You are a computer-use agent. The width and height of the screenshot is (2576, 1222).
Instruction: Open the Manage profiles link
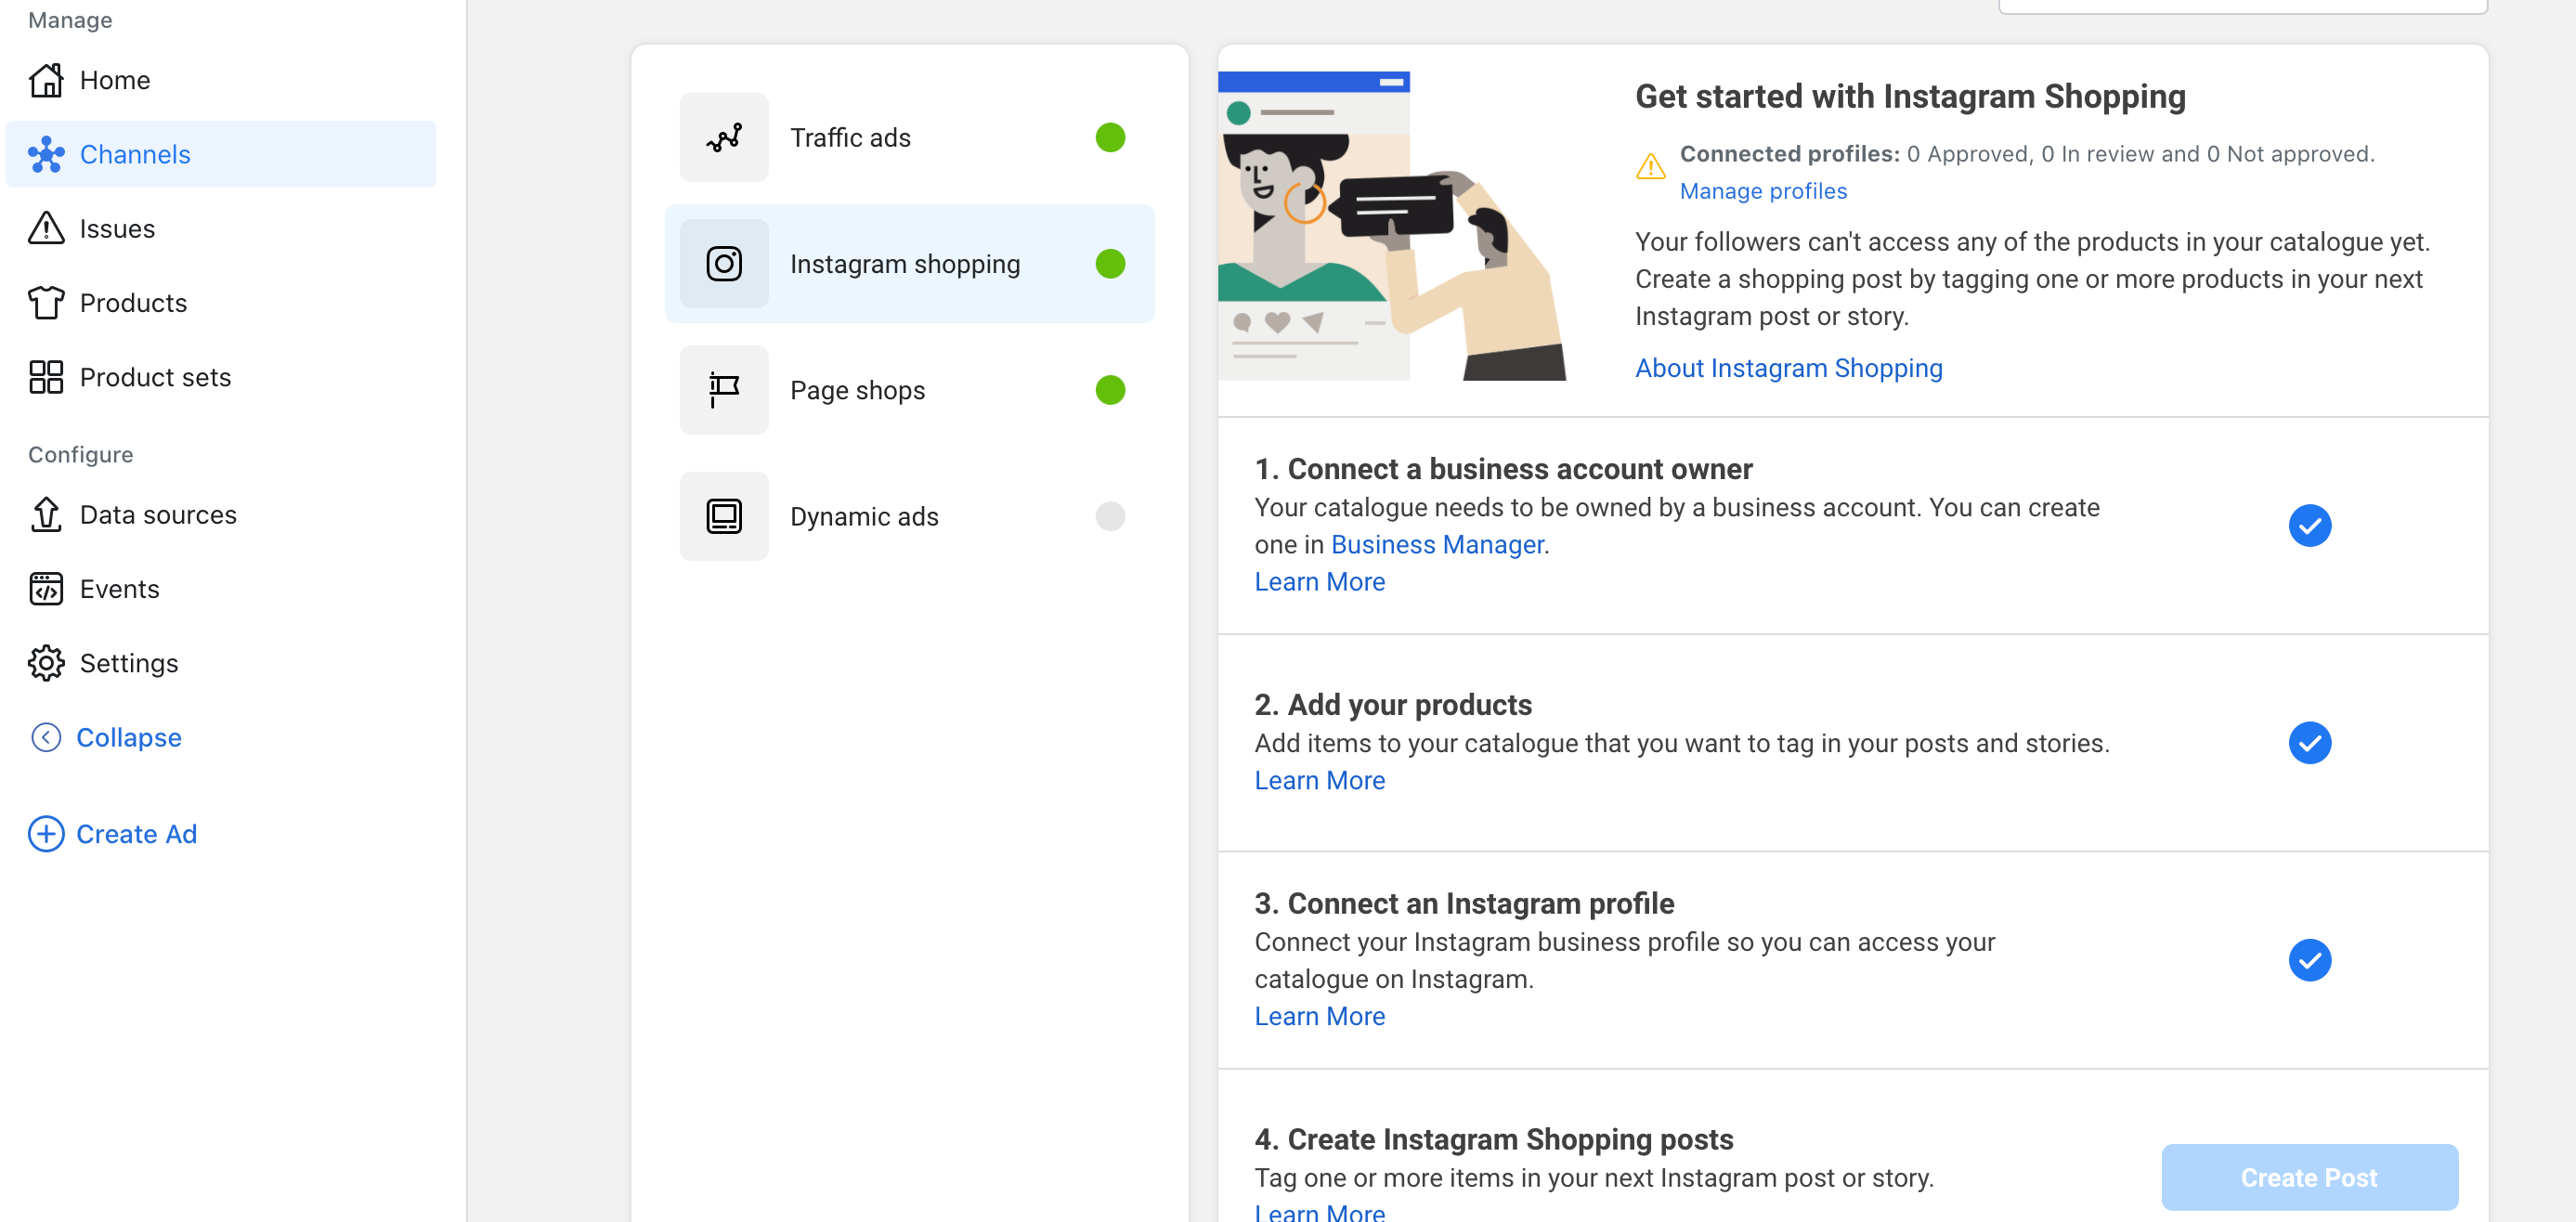click(x=1763, y=190)
